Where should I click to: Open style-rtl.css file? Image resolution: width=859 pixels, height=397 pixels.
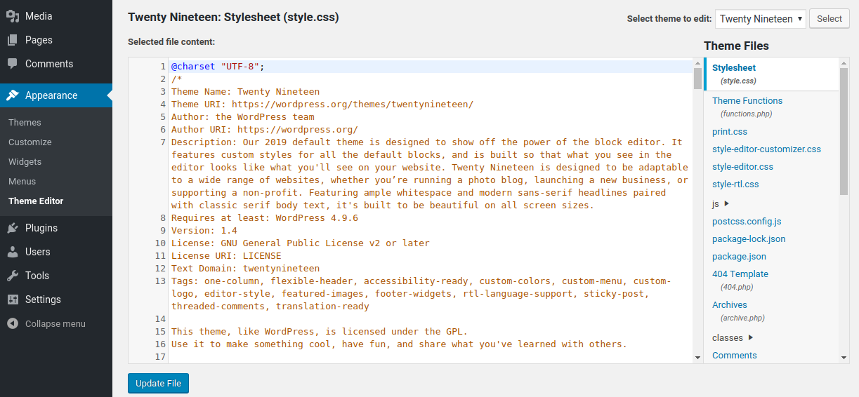[x=735, y=184]
